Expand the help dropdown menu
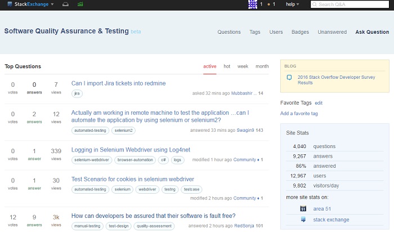The height and width of the screenshot is (232, 394). (x=293, y=5)
